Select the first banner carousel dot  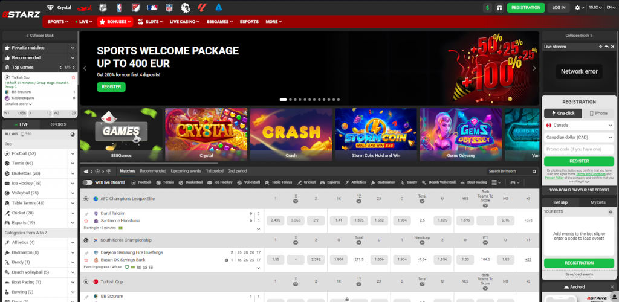(283, 100)
